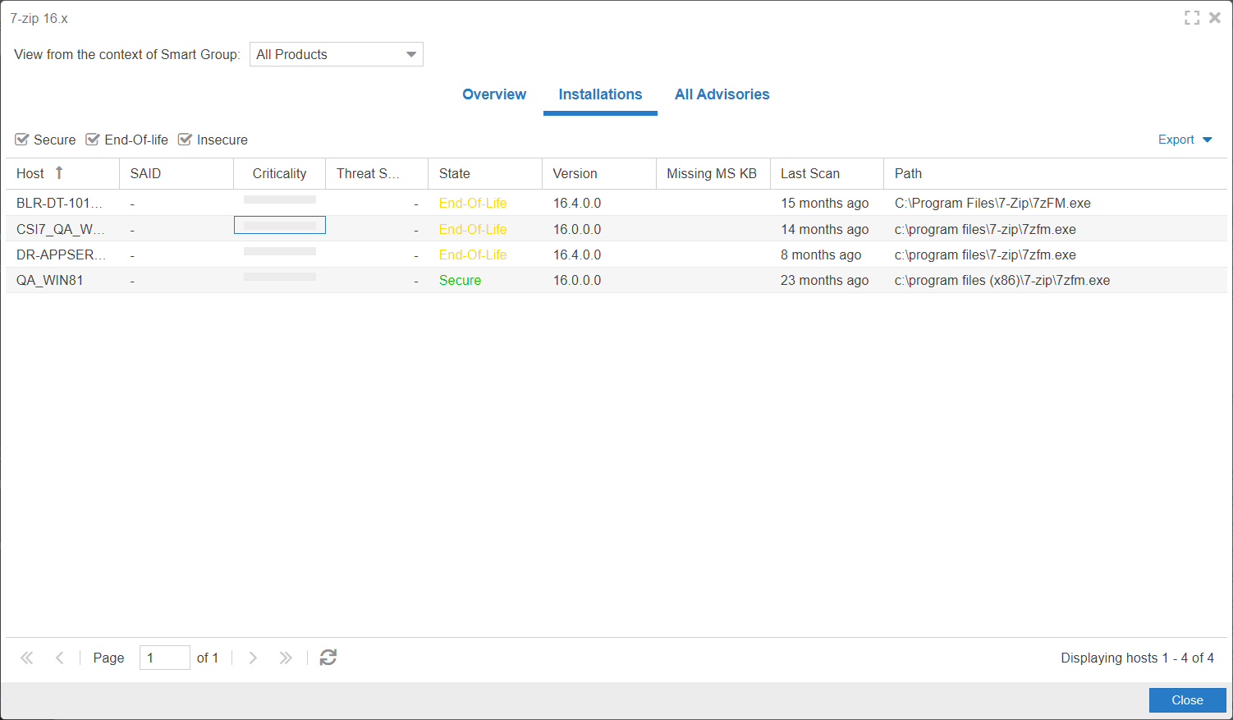The image size is (1233, 720).
Task: Refresh the installations list
Action: pyautogui.click(x=328, y=658)
